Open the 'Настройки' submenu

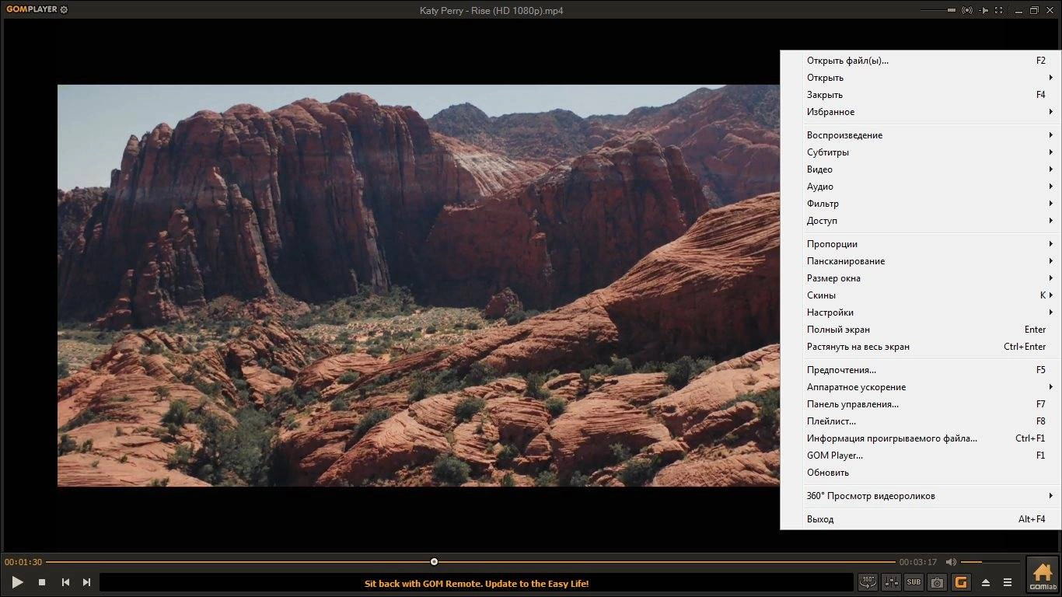click(921, 312)
